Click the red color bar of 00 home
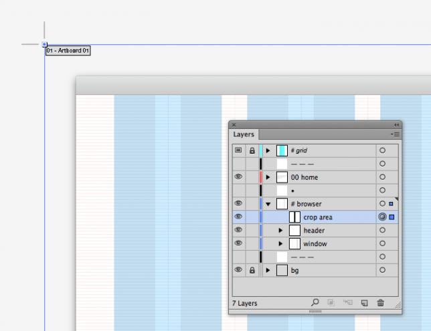 pos(261,177)
